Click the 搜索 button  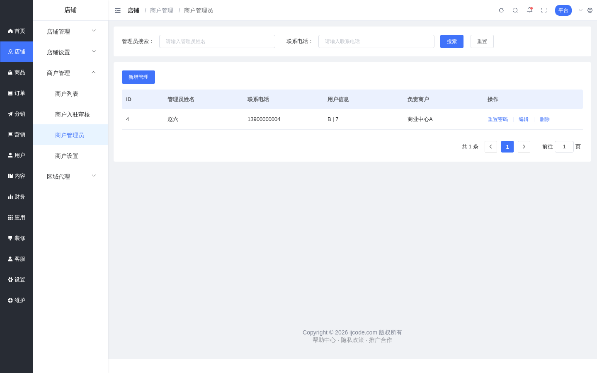click(452, 41)
